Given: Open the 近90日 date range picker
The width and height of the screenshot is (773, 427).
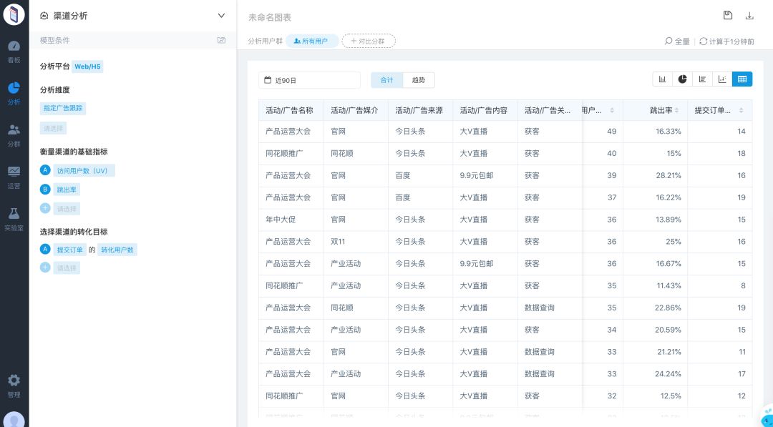Looking at the screenshot, I should tap(309, 80).
